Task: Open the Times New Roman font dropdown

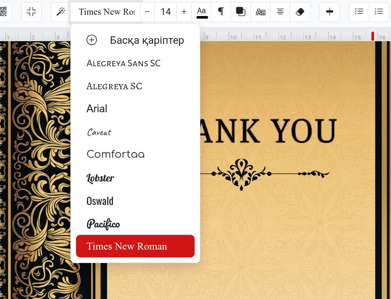Action: pos(106,12)
